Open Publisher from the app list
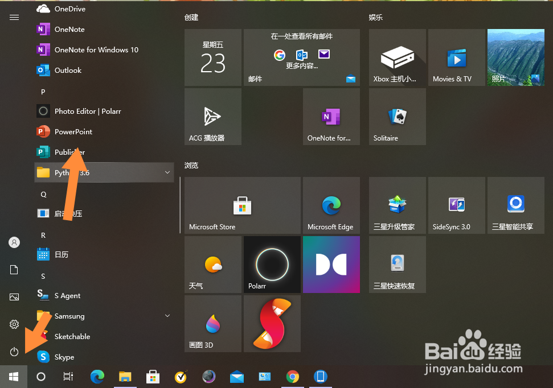 (104, 152)
